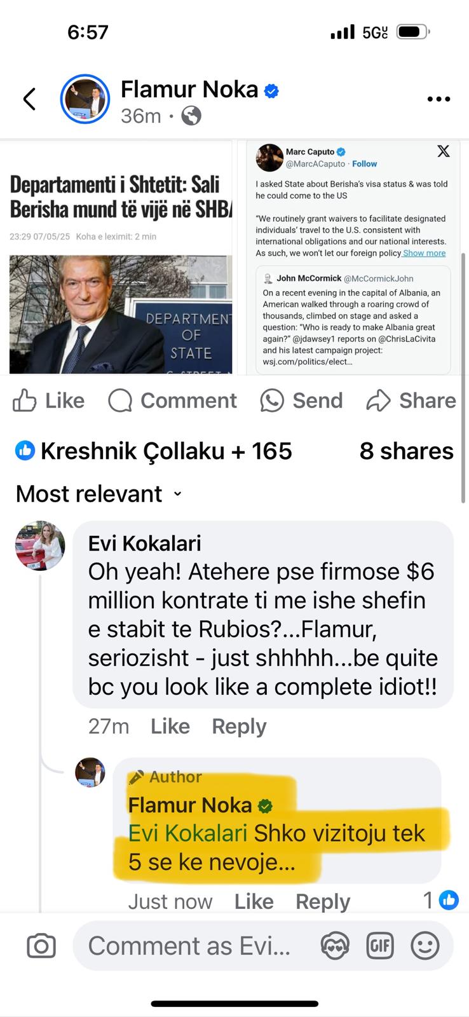Screen dimensions: 469x1017
Task: Tap the WhatsApp Send icon
Action: (272, 401)
